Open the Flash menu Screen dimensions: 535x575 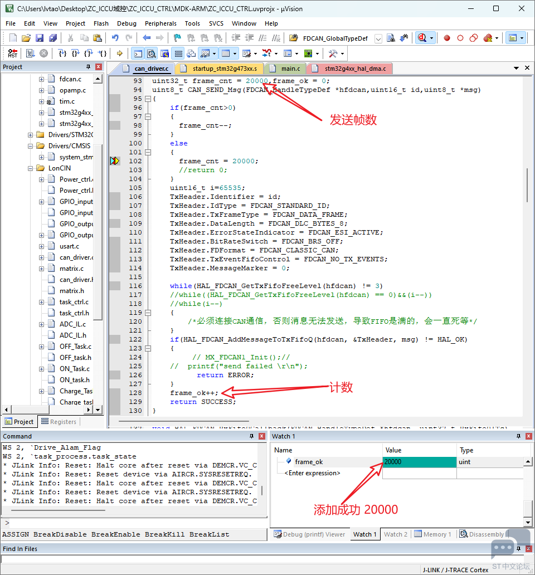pyautogui.click(x=101, y=23)
